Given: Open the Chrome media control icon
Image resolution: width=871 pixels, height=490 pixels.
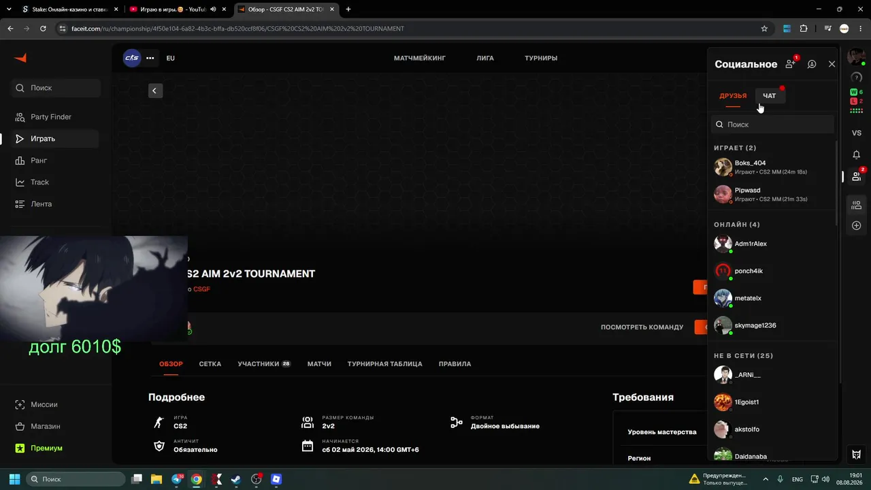Looking at the screenshot, I should click(827, 29).
